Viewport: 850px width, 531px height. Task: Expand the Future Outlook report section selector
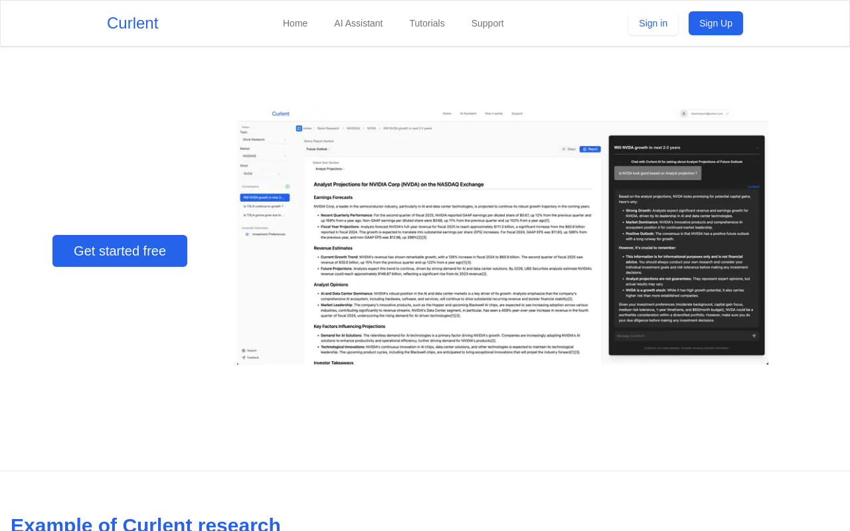tap(317, 149)
